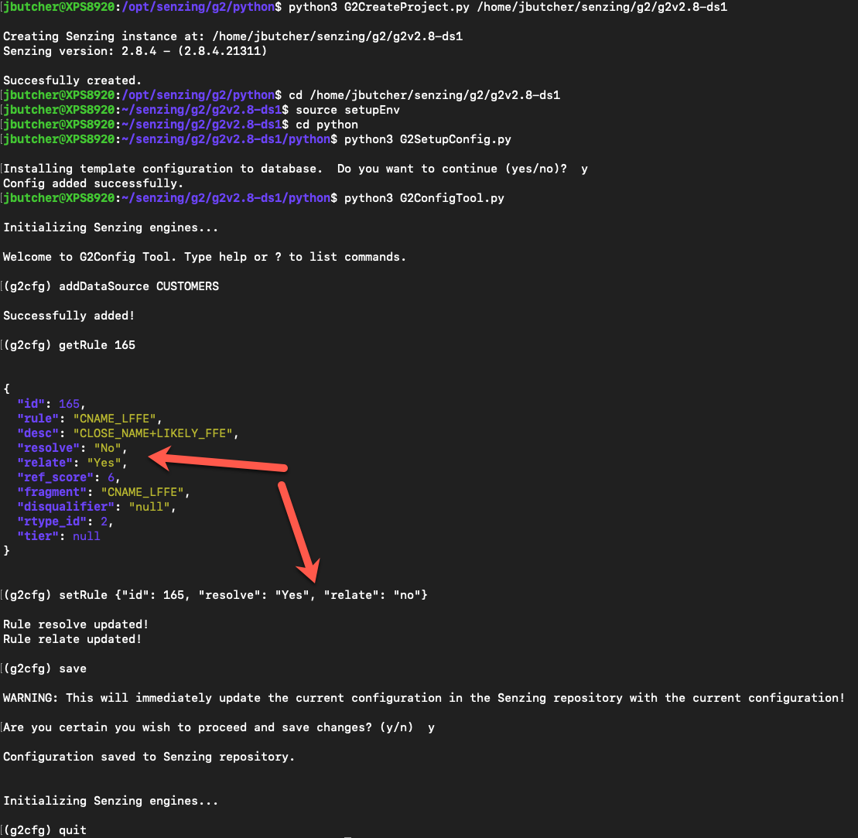Click the "resolve": "No" value

(108, 448)
